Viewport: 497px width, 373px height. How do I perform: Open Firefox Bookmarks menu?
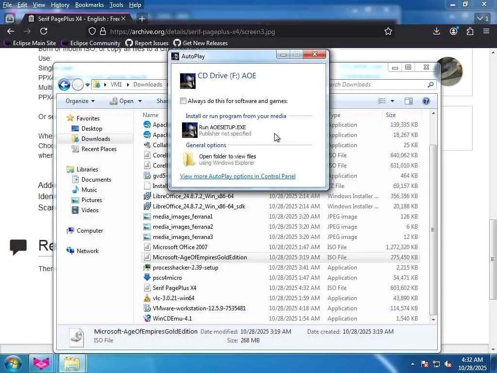coord(89,5)
